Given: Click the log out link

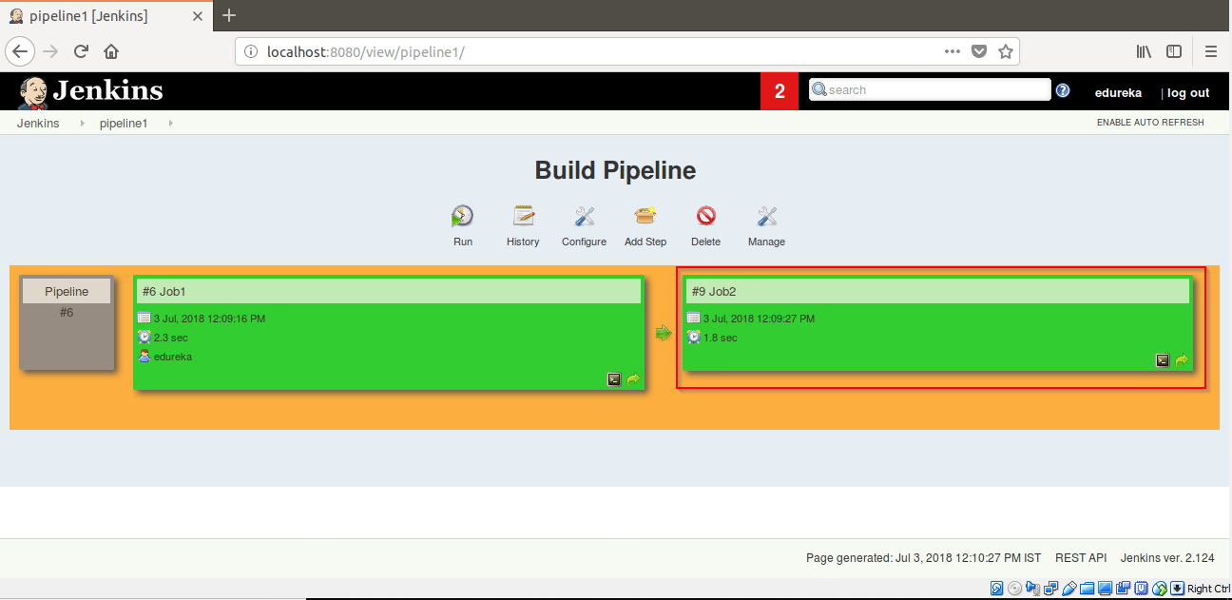Looking at the screenshot, I should tap(1186, 92).
